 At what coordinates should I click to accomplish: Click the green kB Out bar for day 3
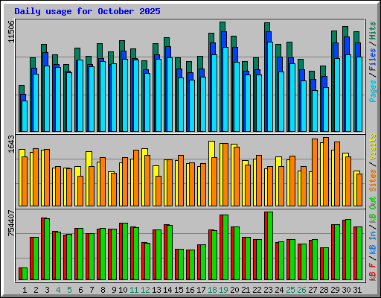[47, 250]
